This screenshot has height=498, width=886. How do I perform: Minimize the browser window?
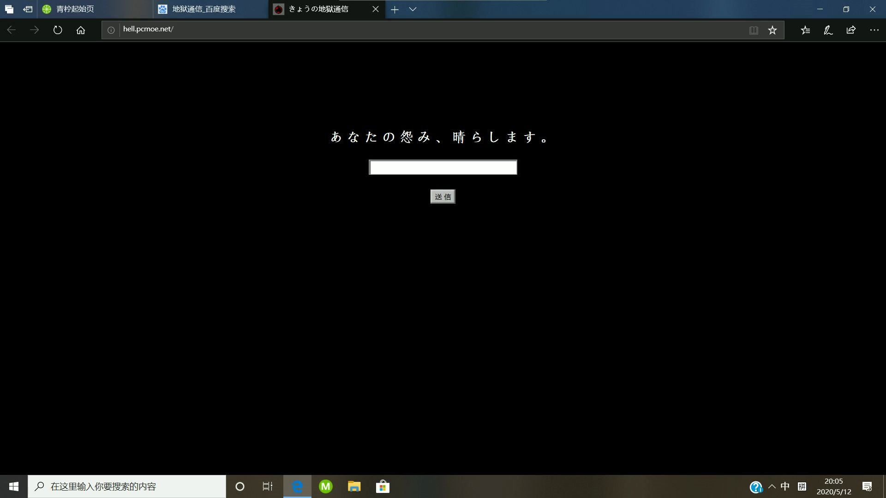[820, 9]
